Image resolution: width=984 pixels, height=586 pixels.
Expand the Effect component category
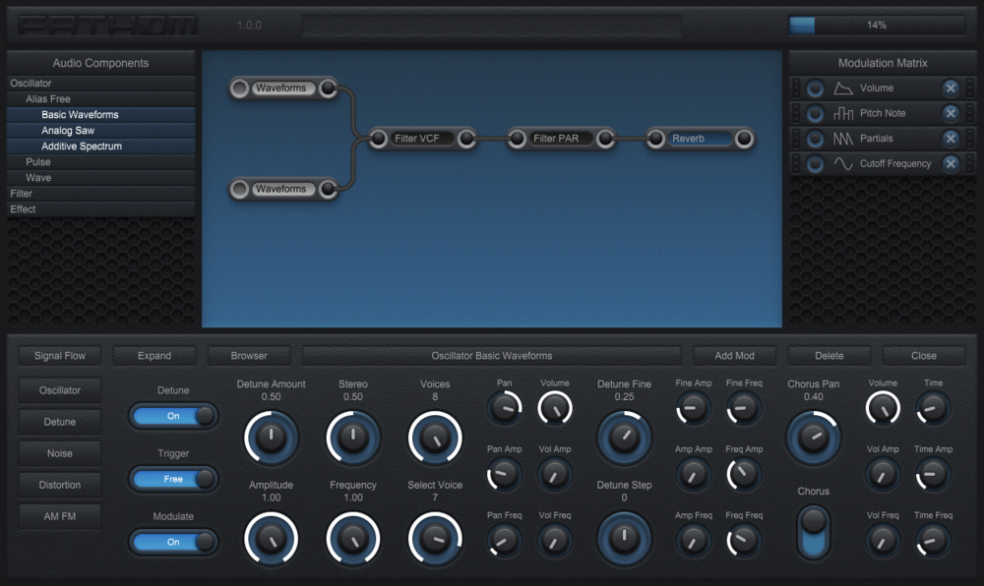(x=100, y=209)
